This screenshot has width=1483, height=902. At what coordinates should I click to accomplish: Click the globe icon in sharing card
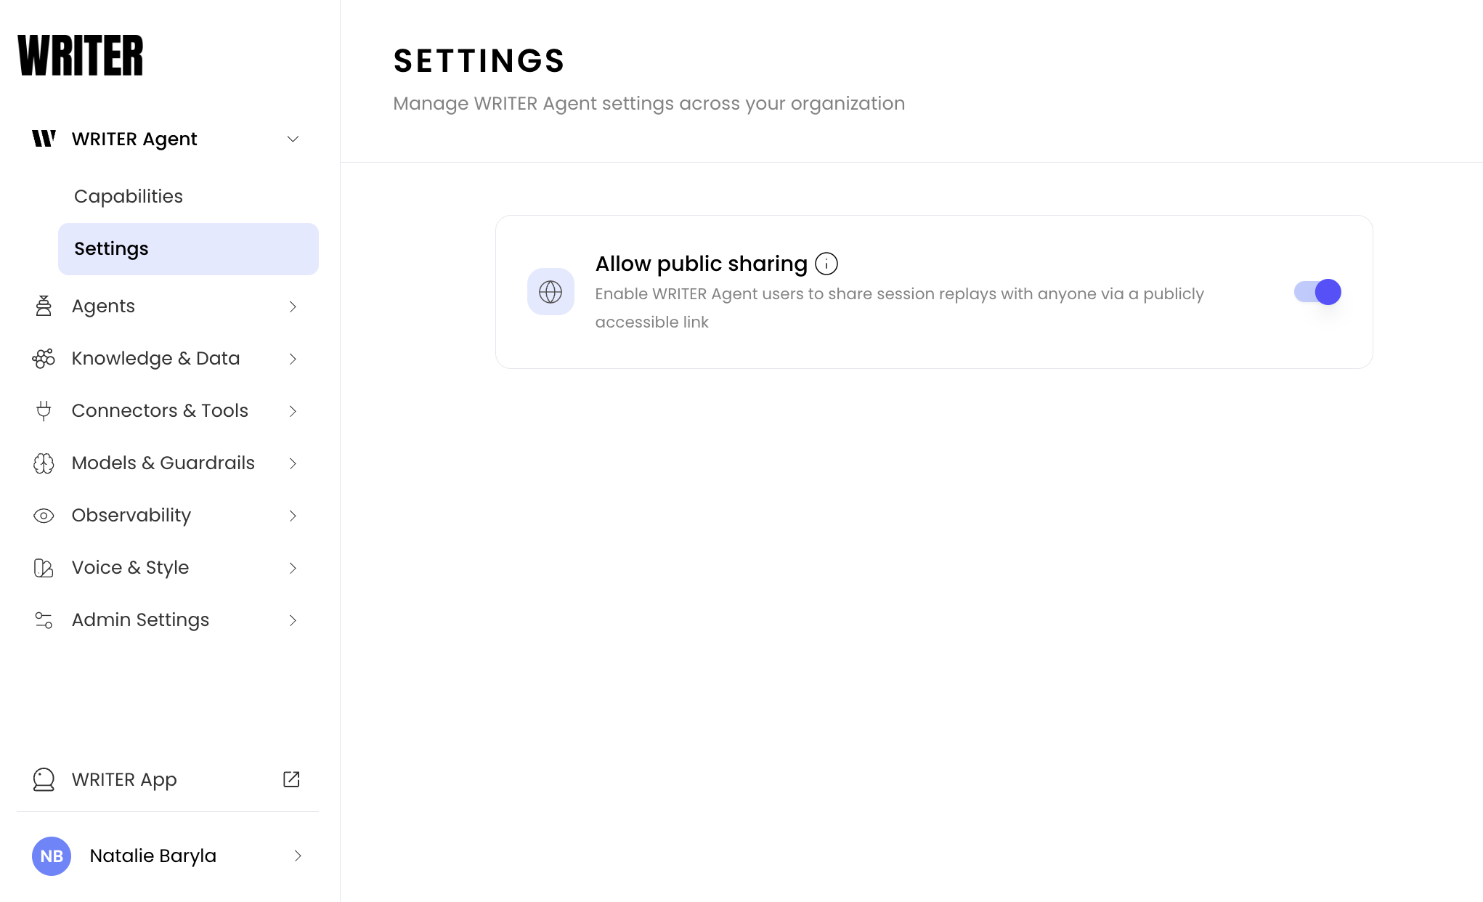point(550,292)
